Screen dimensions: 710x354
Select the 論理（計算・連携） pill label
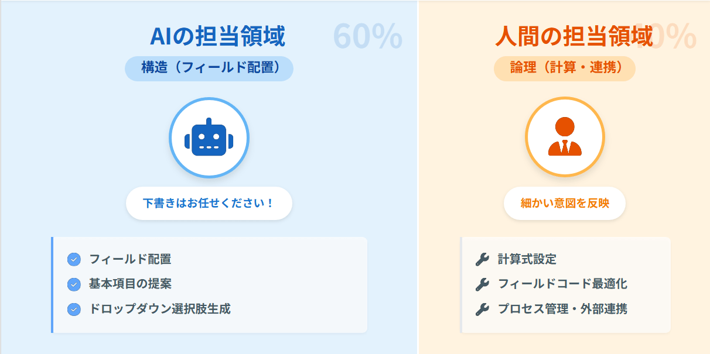[x=565, y=68]
